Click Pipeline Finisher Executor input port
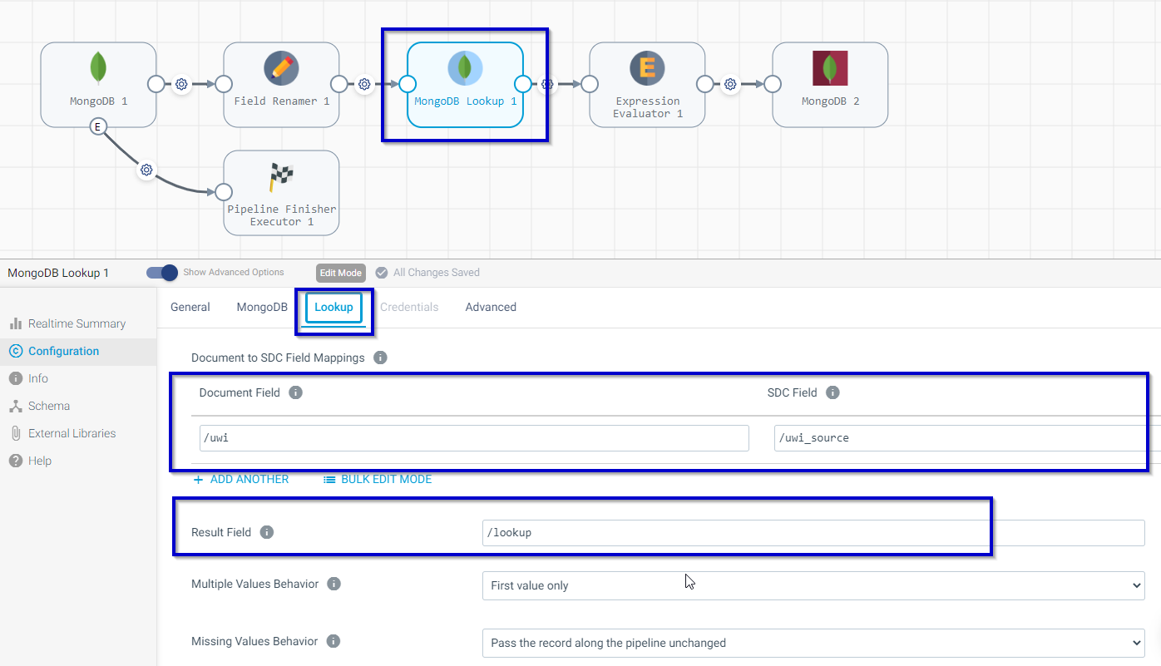Viewport: 1161px width, 666px height. pyautogui.click(x=224, y=192)
